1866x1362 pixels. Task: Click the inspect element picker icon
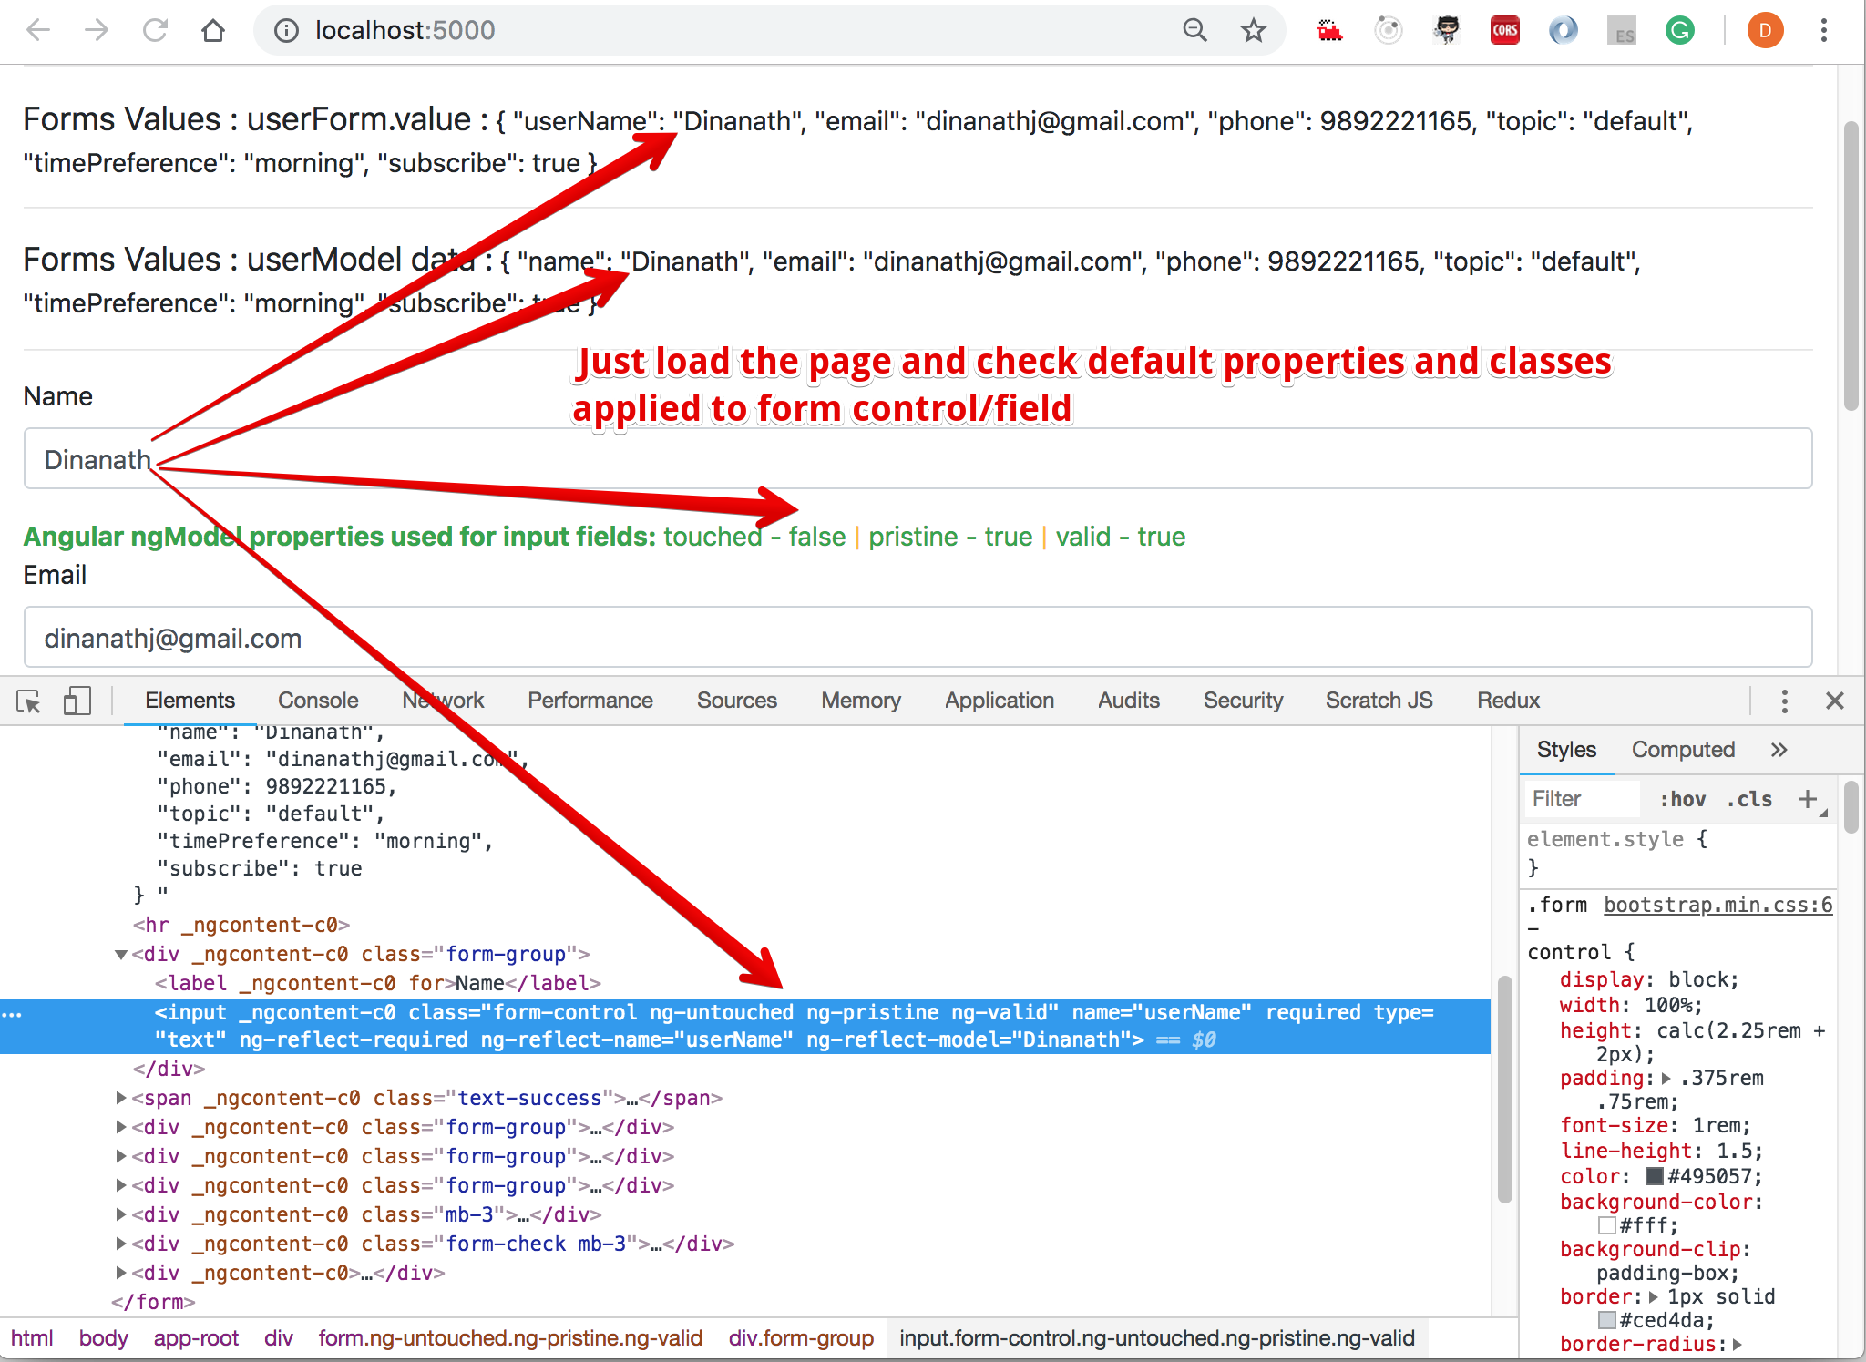[x=28, y=701]
